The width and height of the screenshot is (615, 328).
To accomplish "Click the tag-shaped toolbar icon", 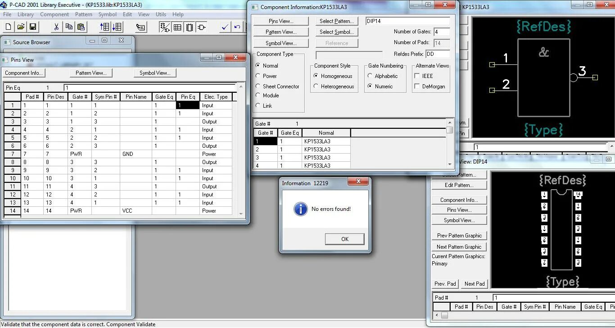I will 140,27.
